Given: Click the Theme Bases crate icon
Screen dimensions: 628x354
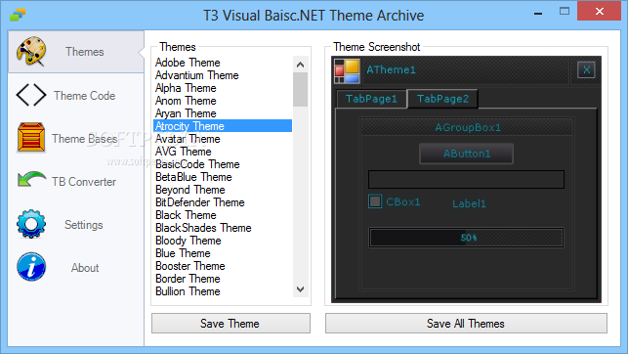Looking at the screenshot, I should click(x=31, y=138).
